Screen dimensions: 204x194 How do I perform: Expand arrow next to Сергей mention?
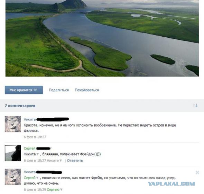pyautogui.click(x=37, y=178)
